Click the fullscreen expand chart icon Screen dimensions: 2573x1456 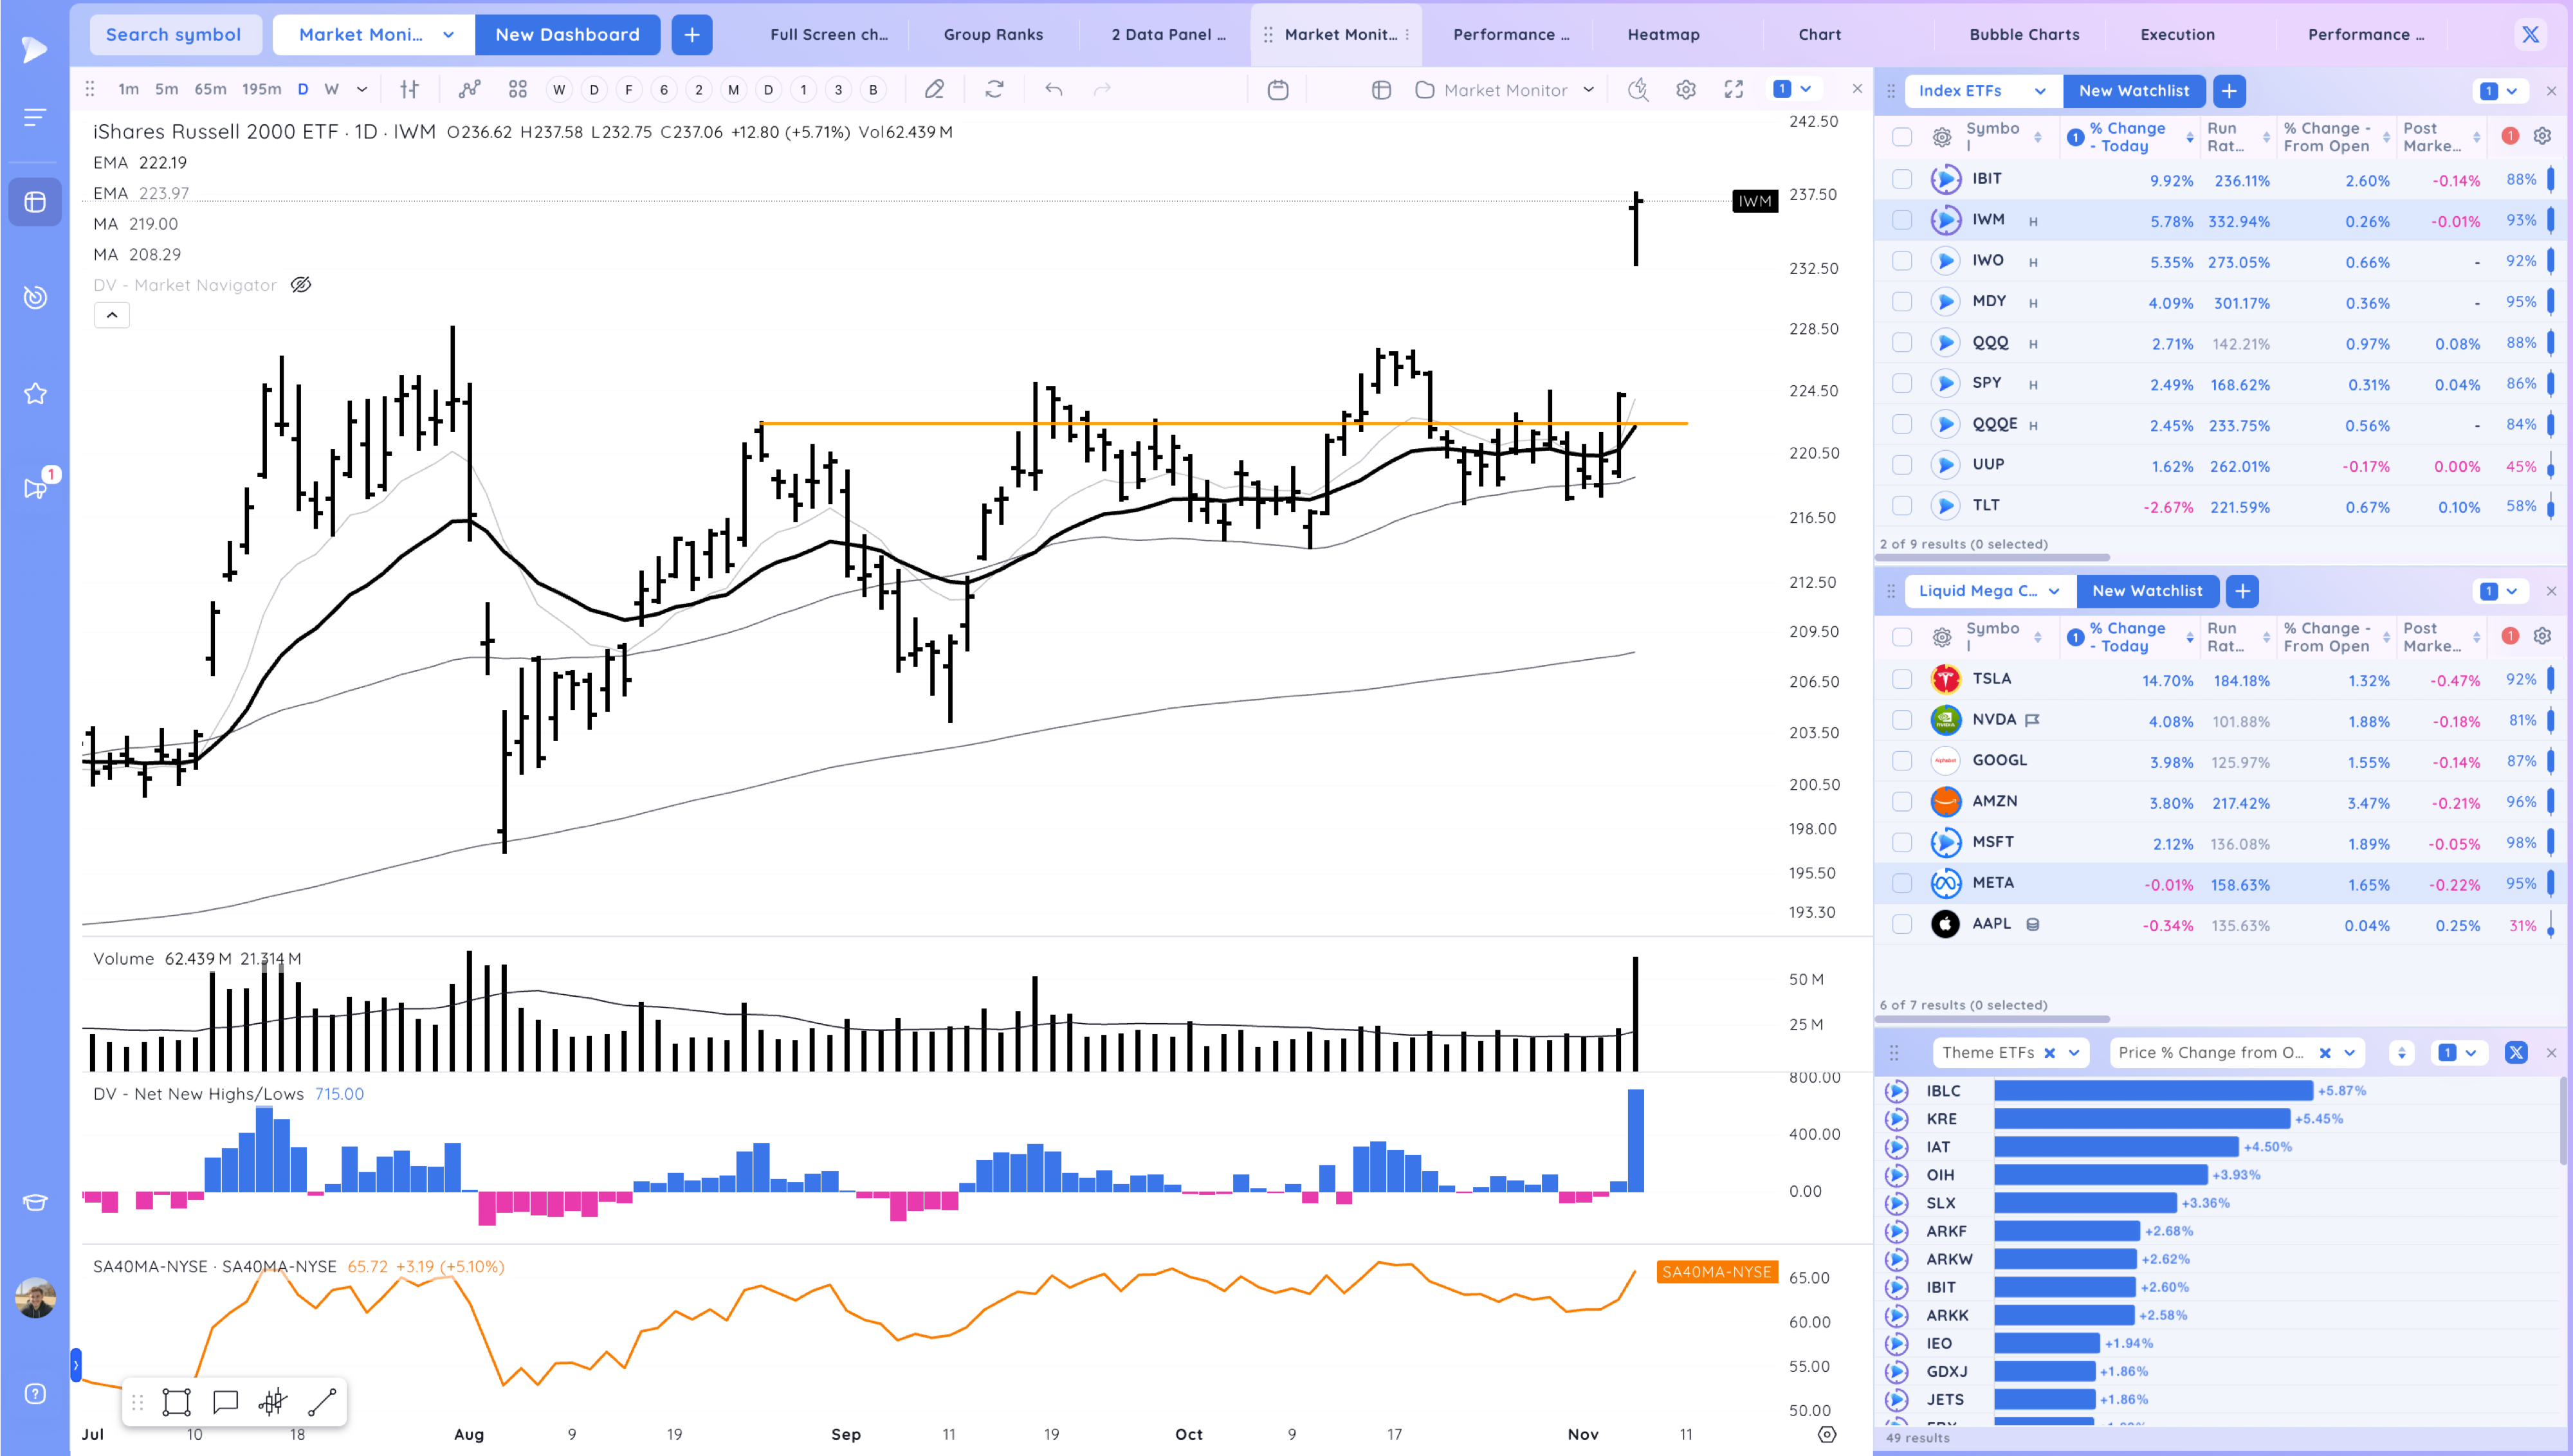coord(1734,90)
